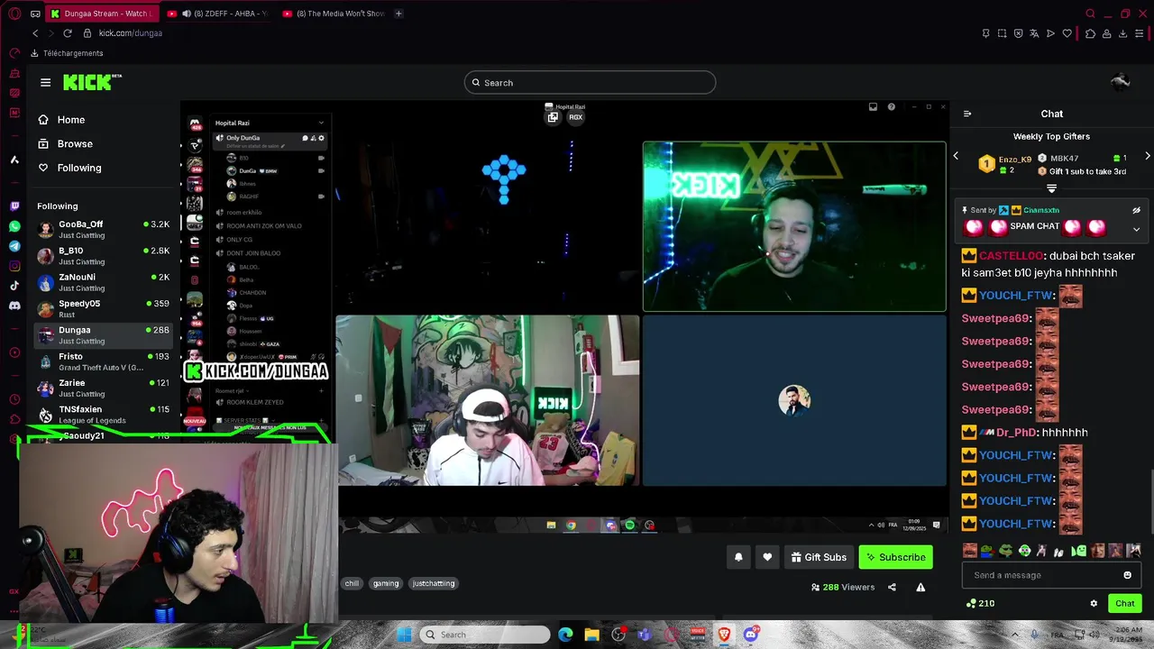Open Speedy05 channel in Following

click(x=103, y=308)
